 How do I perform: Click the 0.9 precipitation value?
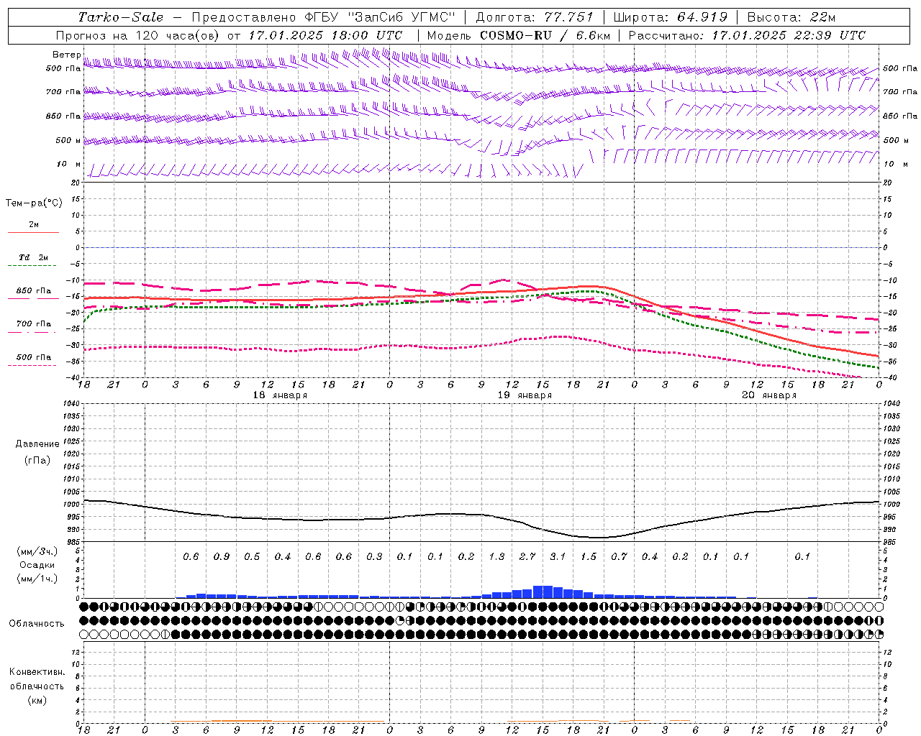222,556
